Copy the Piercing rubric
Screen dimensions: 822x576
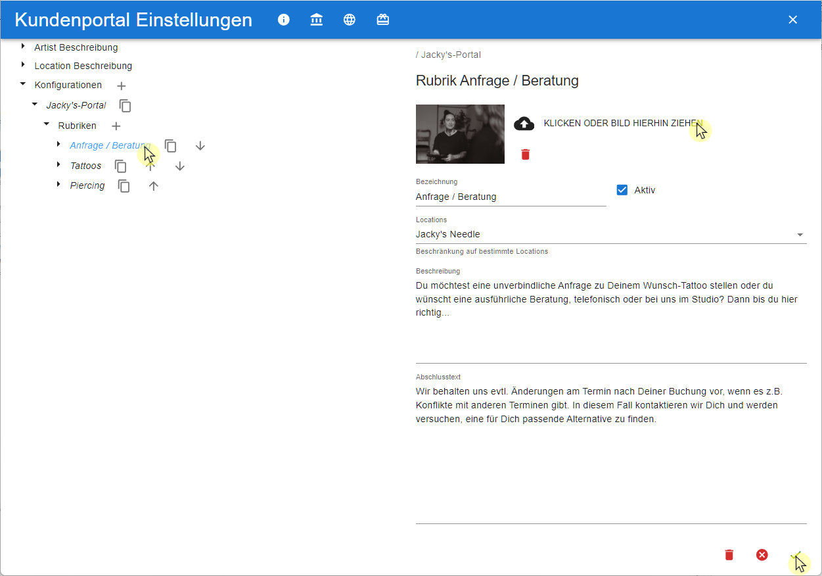(x=124, y=186)
